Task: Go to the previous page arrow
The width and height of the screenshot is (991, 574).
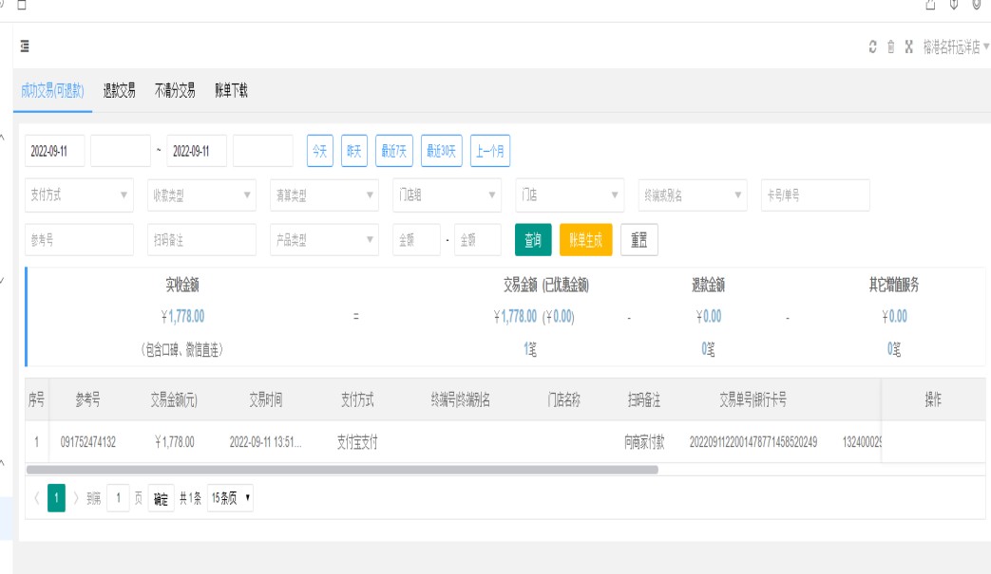Action: pyautogui.click(x=36, y=498)
